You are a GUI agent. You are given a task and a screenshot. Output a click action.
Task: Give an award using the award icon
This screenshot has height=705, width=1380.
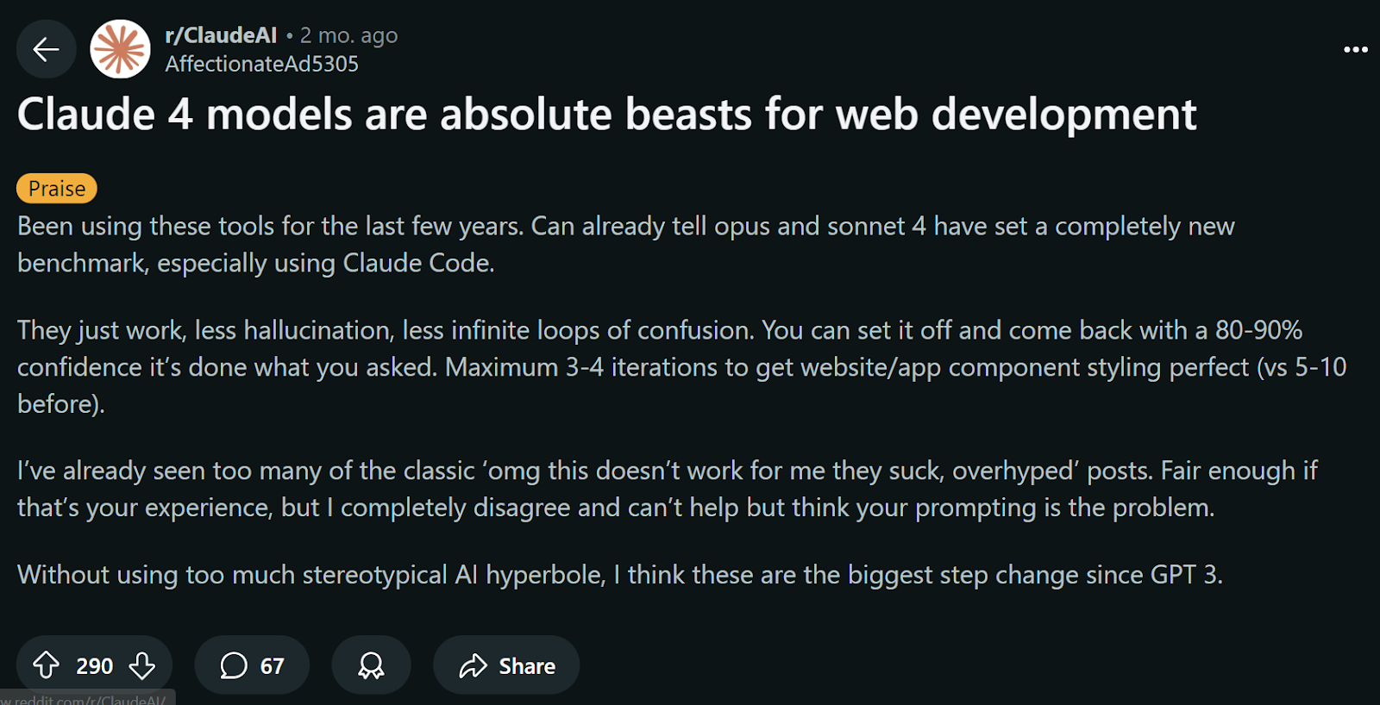click(x=371, y=665)
